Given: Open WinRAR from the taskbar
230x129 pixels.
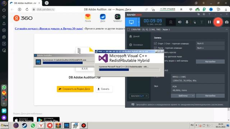Looking at the screenshot, I should (58, 125).
